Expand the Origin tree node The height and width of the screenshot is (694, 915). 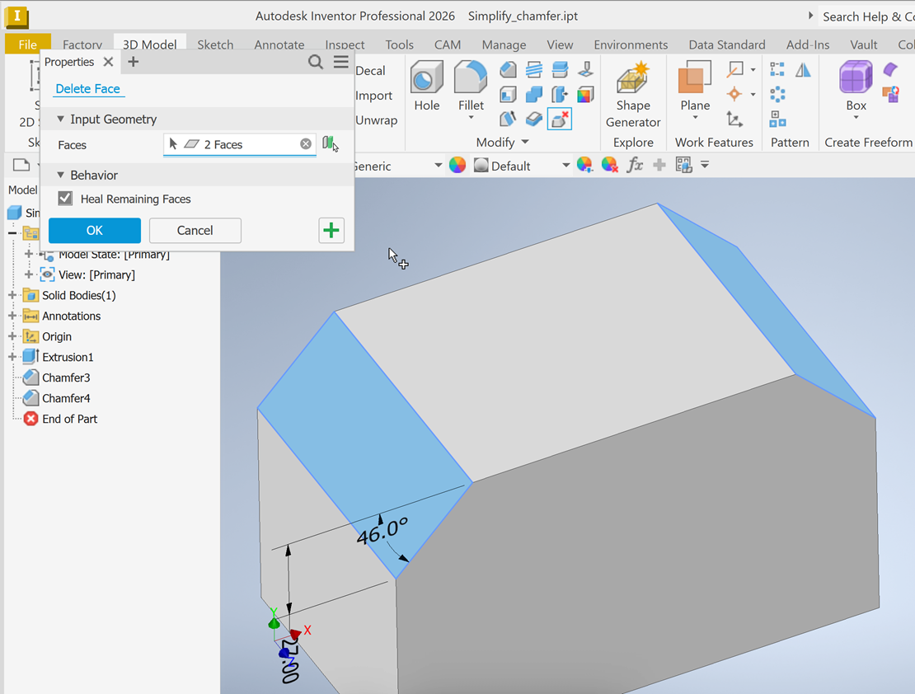point(12,336)
